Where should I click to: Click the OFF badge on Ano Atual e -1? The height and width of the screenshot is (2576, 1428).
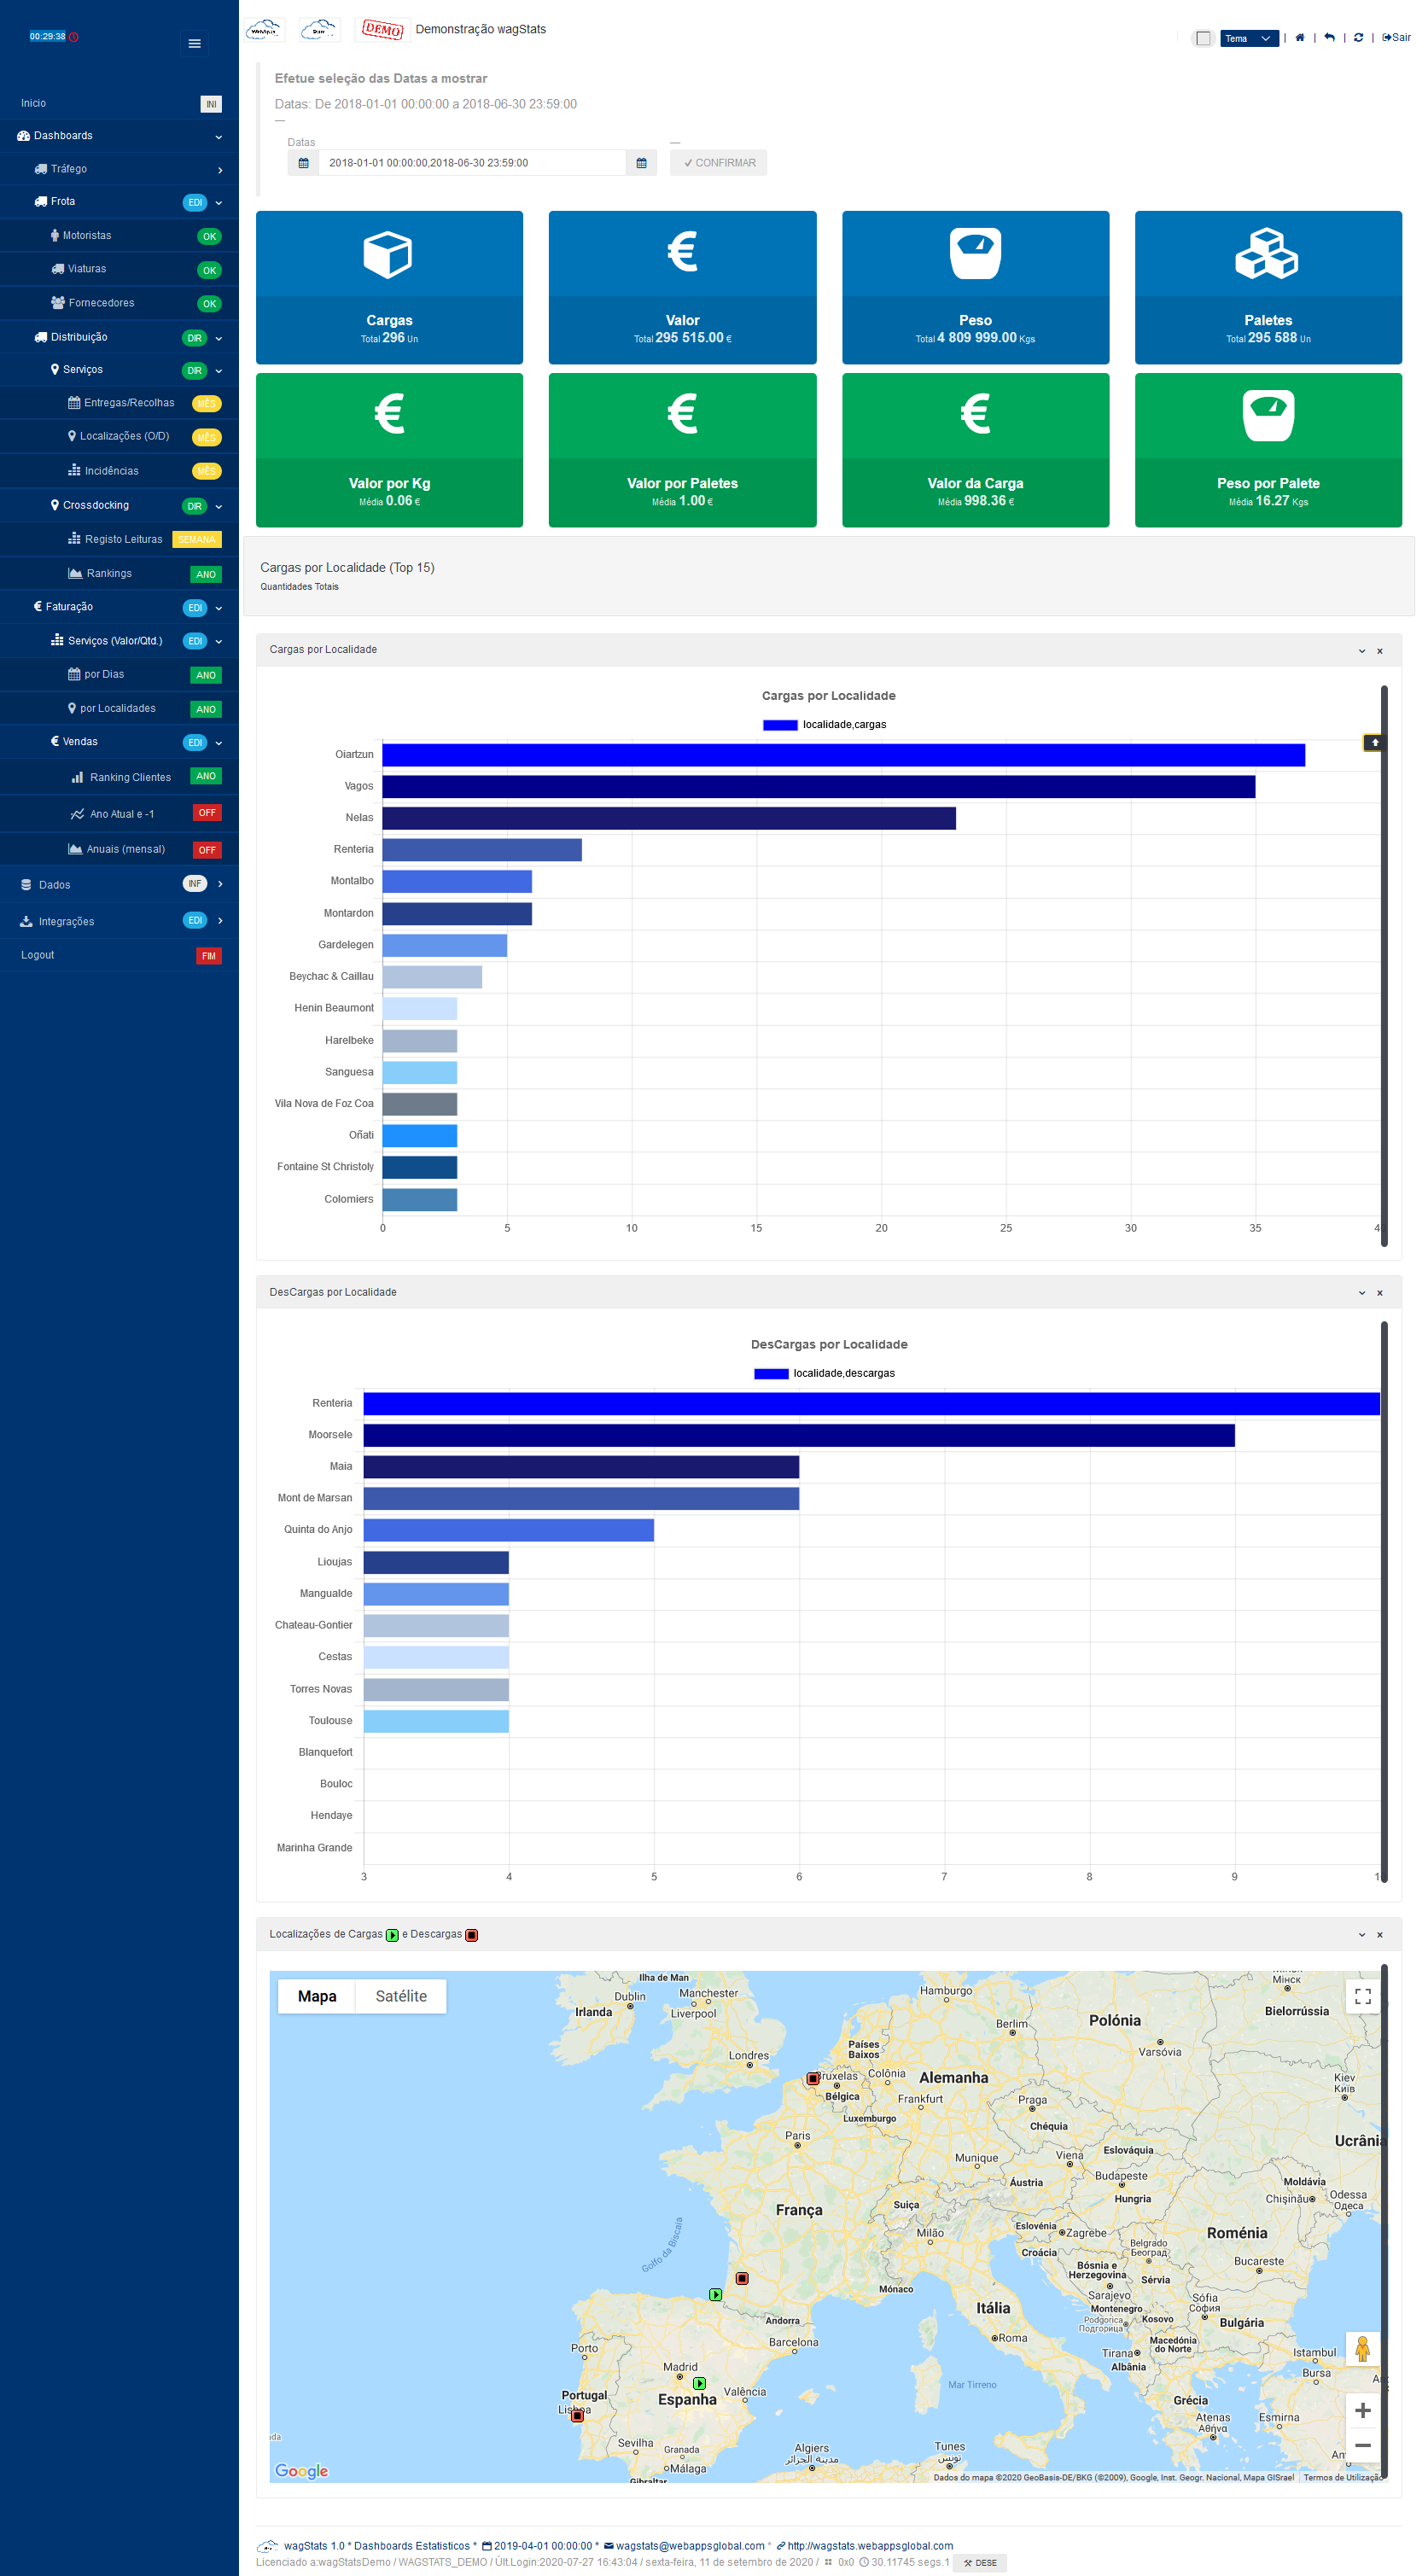(x=207, y=813)
